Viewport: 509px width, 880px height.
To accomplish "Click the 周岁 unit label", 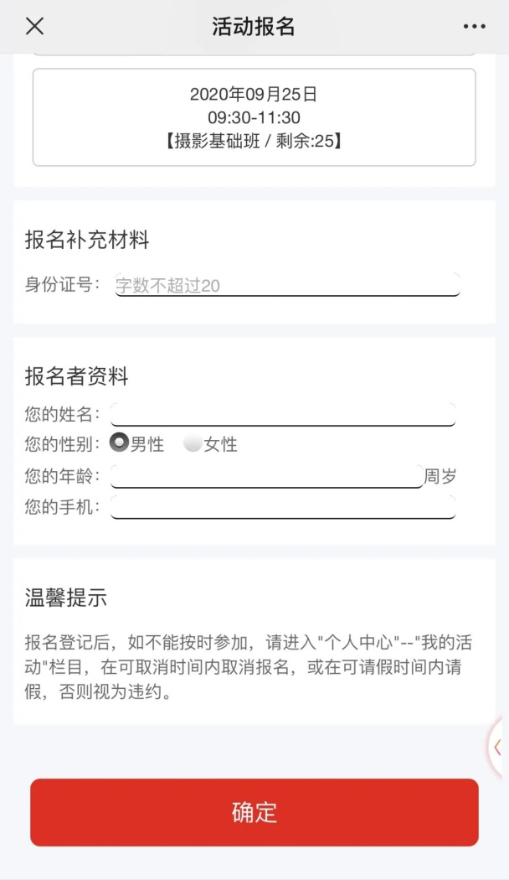I will click(440, 476).
